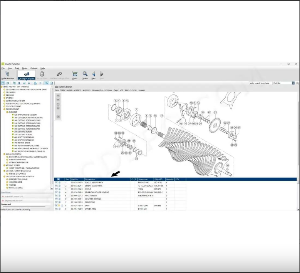Go Back with the left arrow

point(93,75)
